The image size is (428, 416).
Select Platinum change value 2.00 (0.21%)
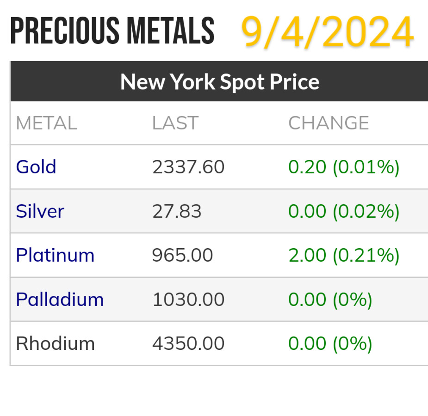pyautogui.click(x=344, y=255)
